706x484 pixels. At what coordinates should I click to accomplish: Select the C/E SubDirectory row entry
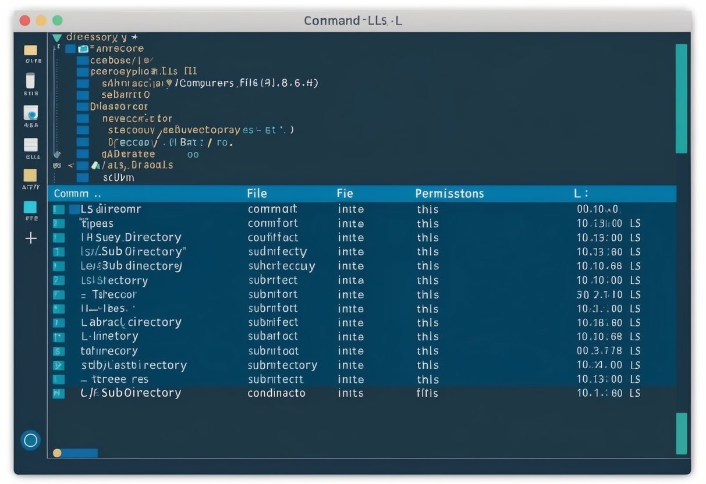coord(130,393)
